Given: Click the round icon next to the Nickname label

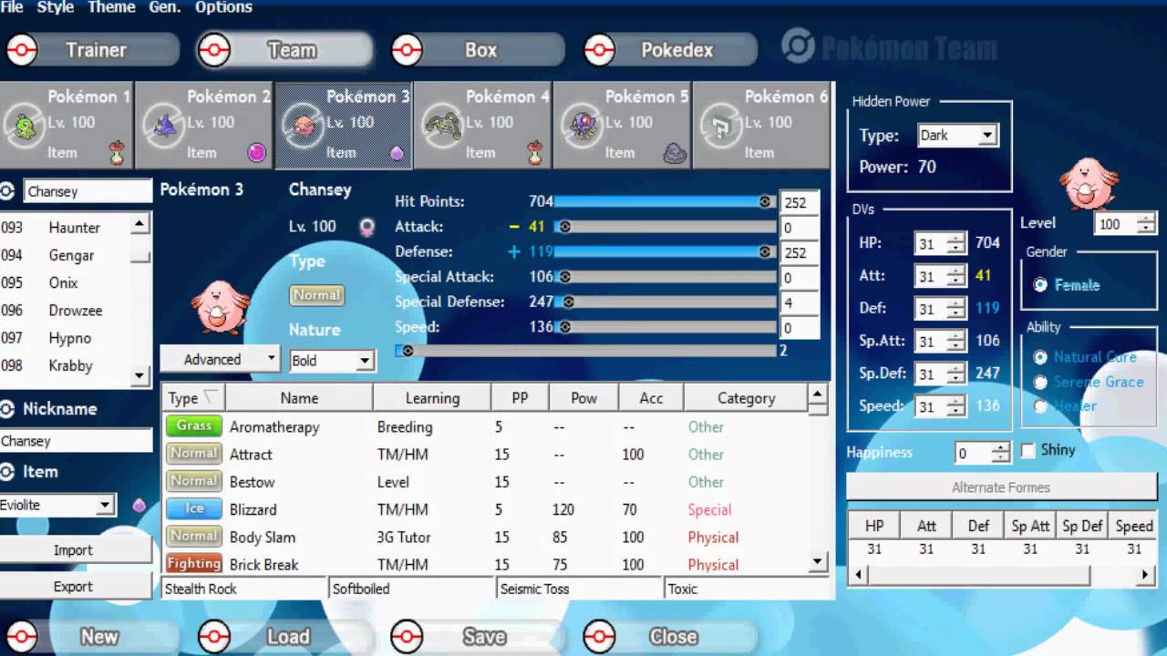Looking at the screenshot, I should point(7,409).
